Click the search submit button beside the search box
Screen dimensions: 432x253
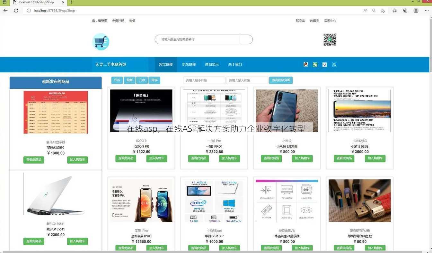[246, 39]
